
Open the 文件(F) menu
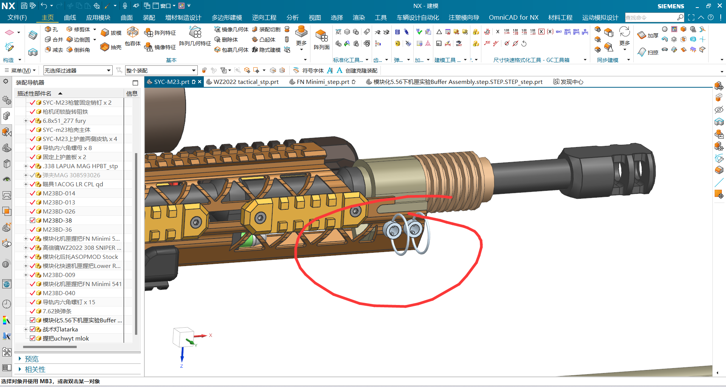[x=17, y=17]
